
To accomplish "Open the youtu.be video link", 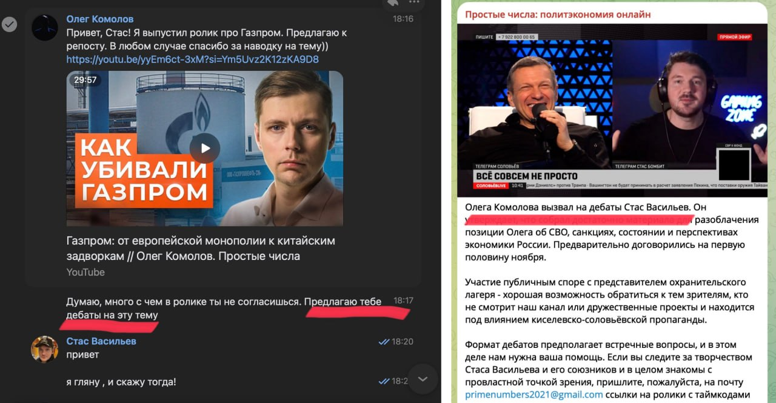I will [x=193, y=59].
